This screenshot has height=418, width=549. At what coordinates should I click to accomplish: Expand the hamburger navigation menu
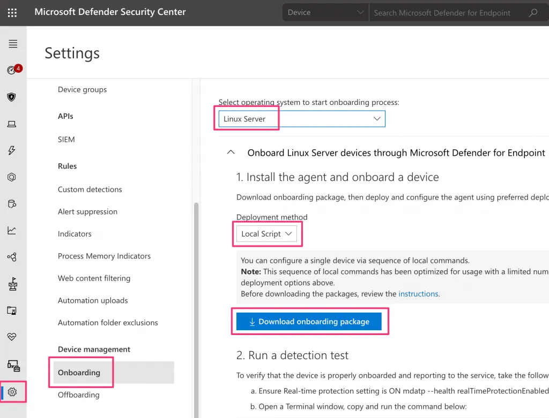click(x=13, y=44)
